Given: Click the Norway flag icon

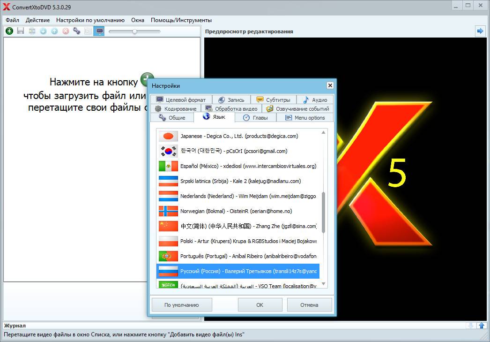Looking at the screenshot, I should point(168,211).
